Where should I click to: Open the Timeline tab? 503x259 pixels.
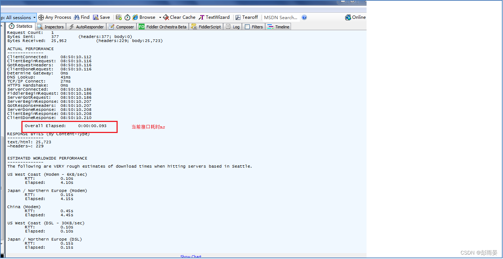[278, 27]
